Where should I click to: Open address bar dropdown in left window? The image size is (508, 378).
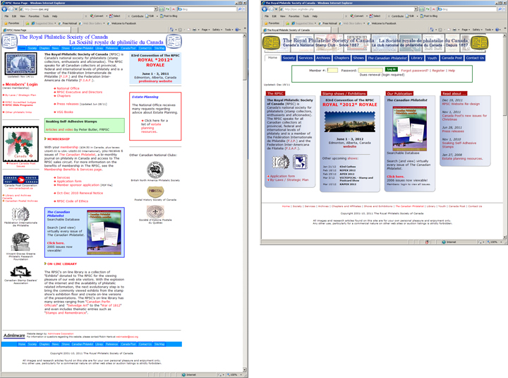click(155, 9)
